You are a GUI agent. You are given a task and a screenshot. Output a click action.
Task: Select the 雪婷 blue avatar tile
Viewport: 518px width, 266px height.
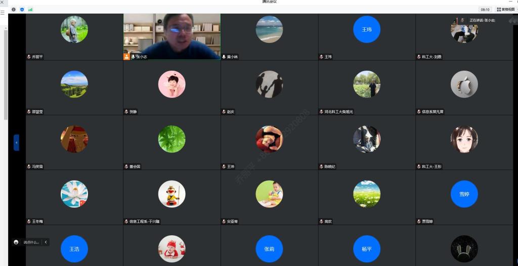coord(464,194)
